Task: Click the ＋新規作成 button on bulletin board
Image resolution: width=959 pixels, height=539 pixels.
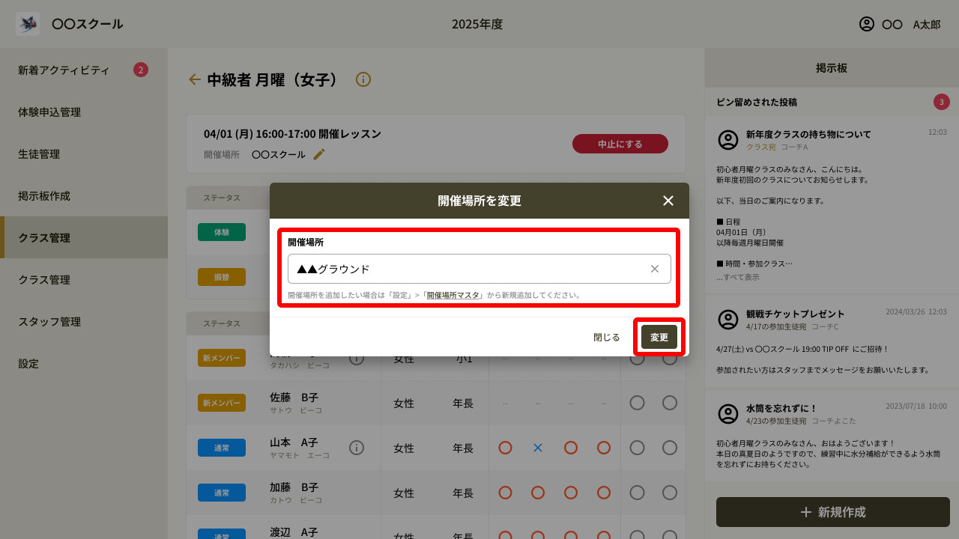Action: (x=832, y=512)
